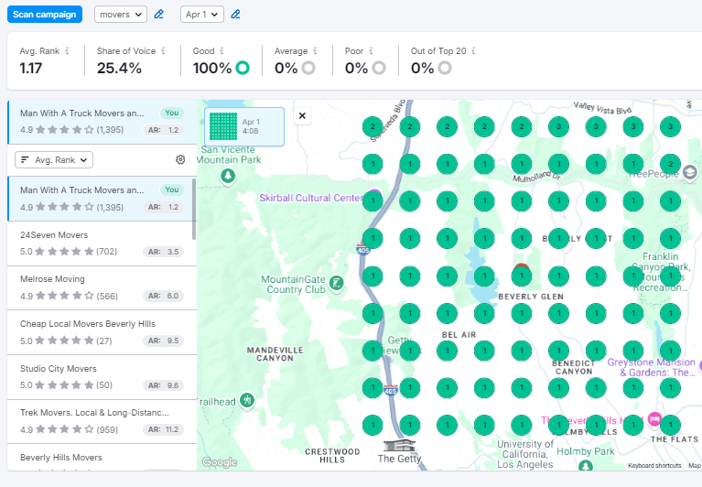Click the AR 3.5 badge for 24Seven Movers
The height and width of the screenshot is (487, 702).
point(164,252)
